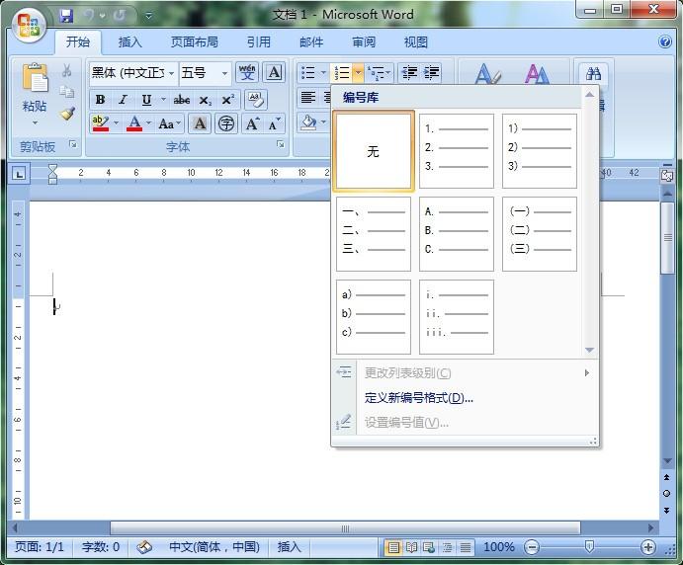683x565 pixels.
Task: Click the Clear Formatting eraser icon
Action: pos(256,100)
